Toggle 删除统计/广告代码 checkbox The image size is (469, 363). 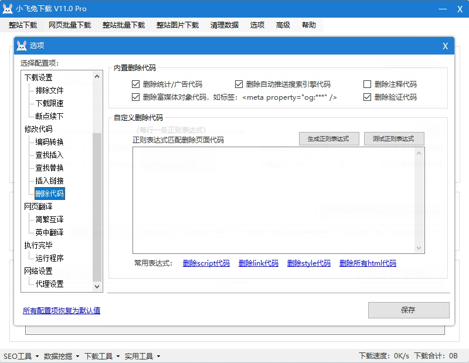(136, 84)
